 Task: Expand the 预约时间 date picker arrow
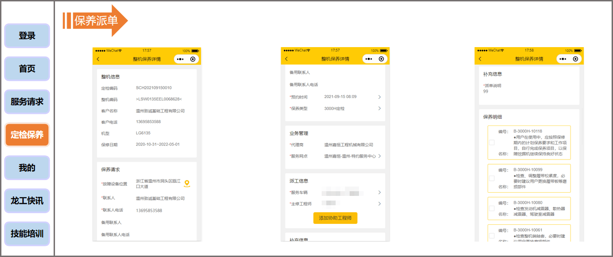379,97
